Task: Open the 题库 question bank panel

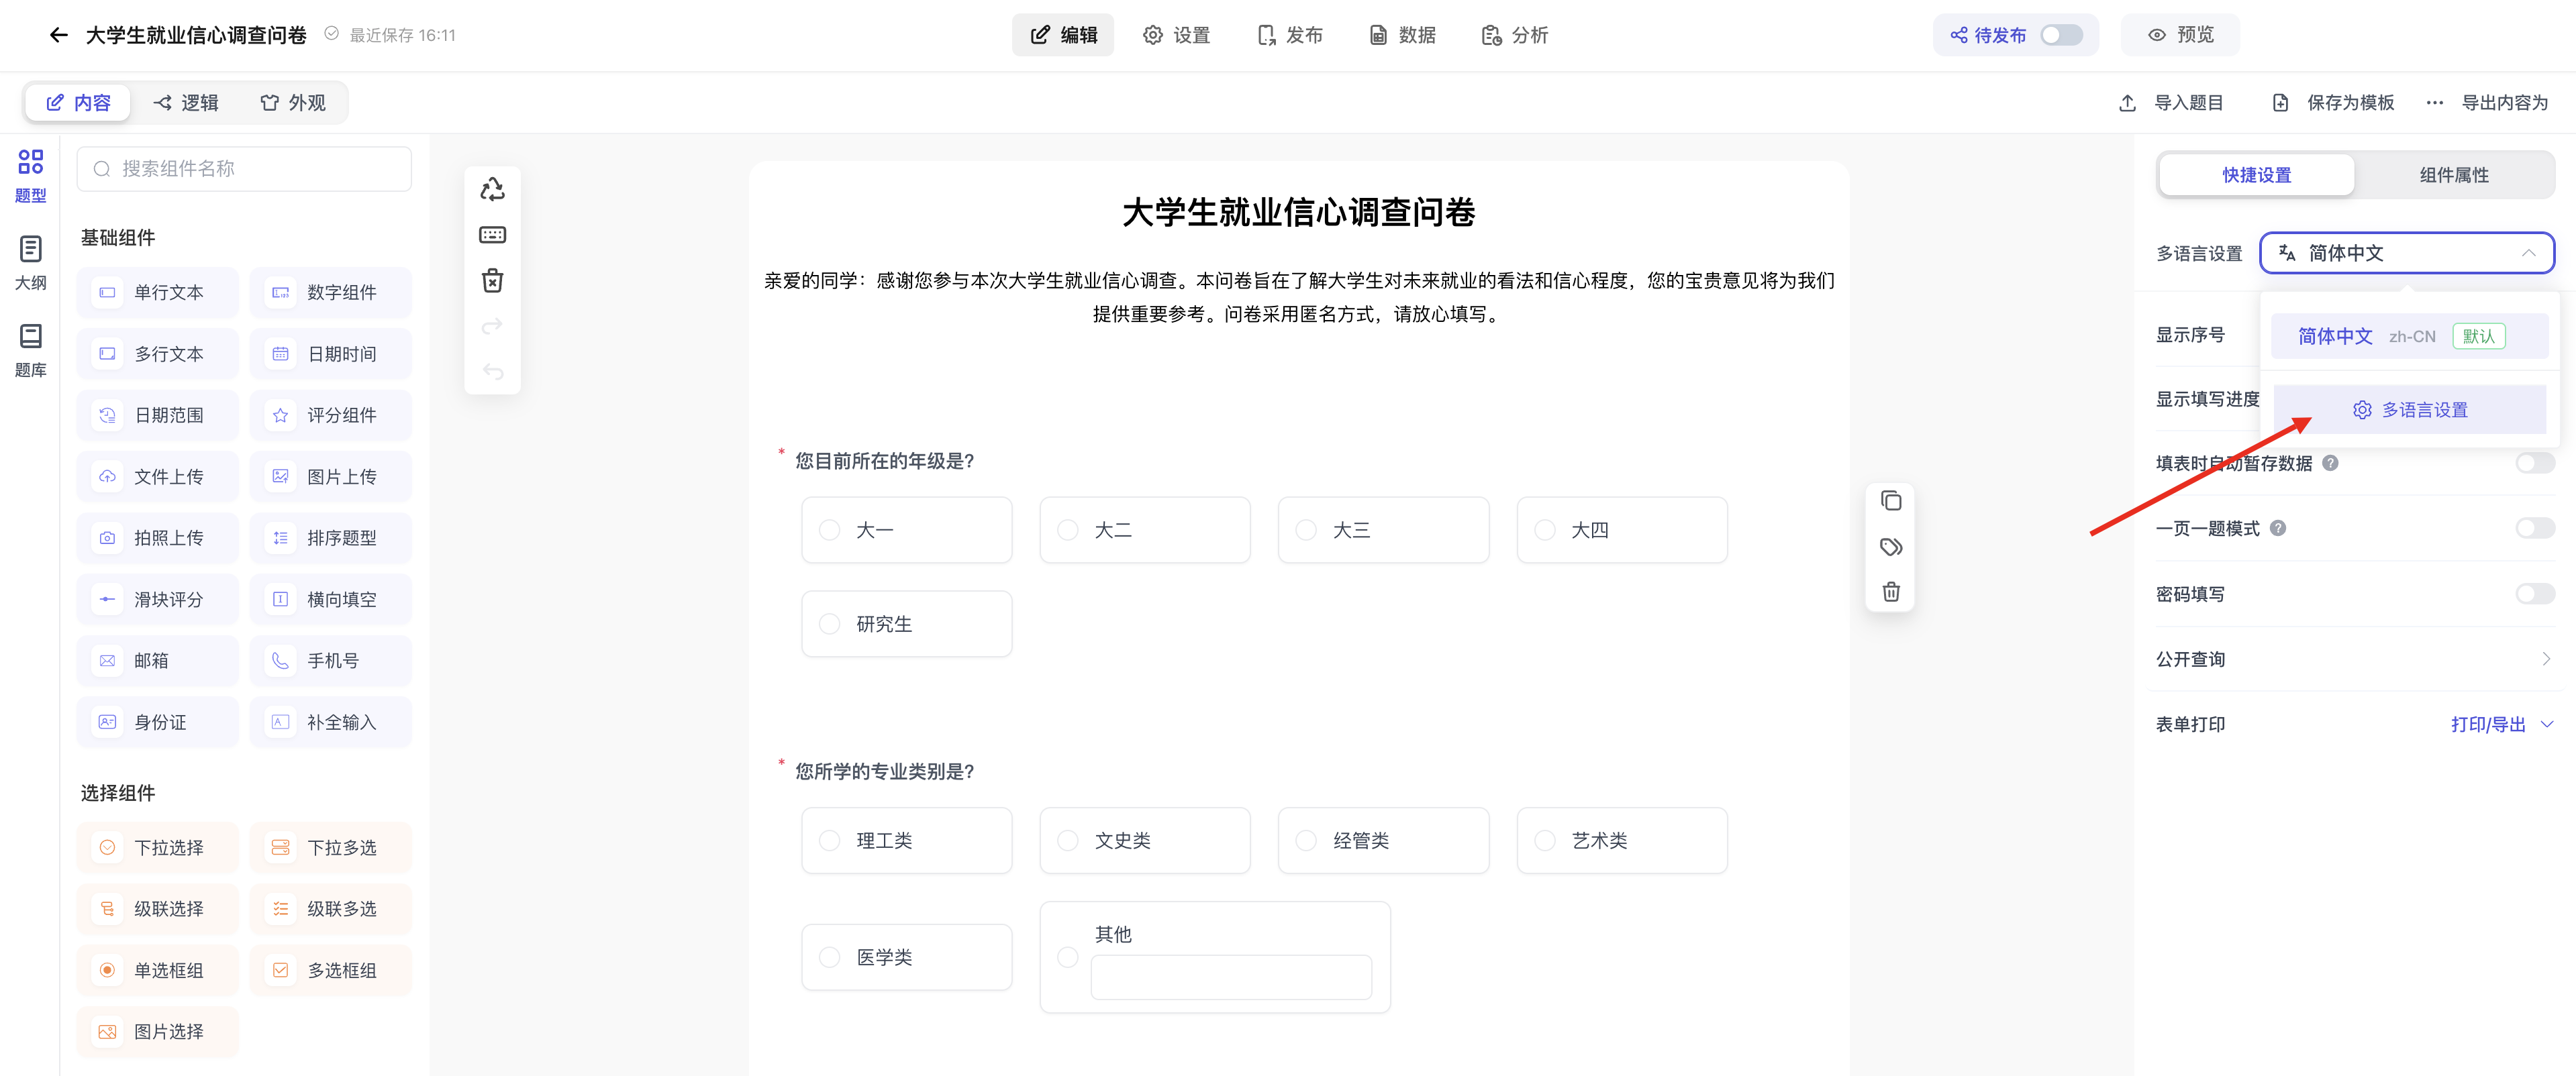Action: [x=30, y=349]
